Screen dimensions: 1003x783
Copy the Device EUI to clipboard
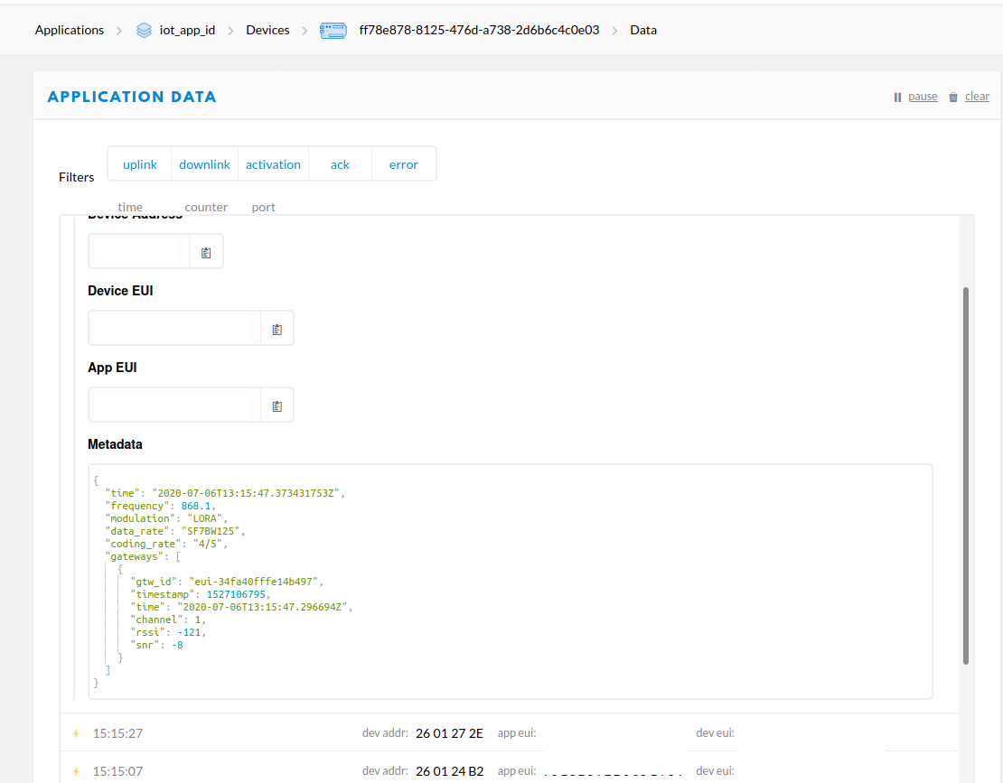coord(277,329)
